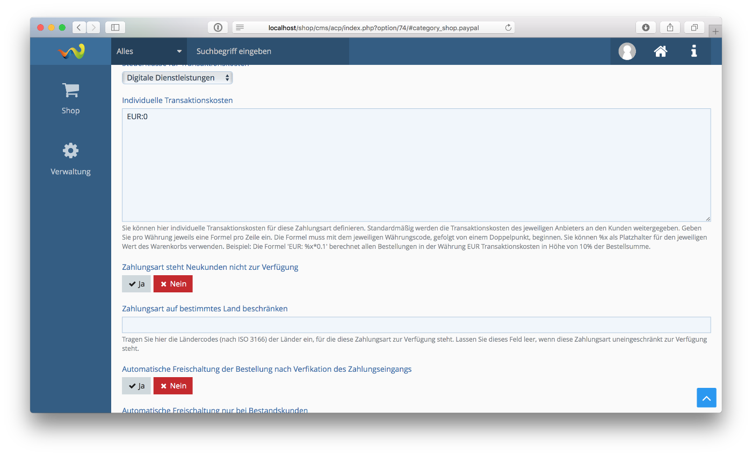The image size is (752, 456).
Task: Open the info icon in header
Action: (x=694, y=52)
